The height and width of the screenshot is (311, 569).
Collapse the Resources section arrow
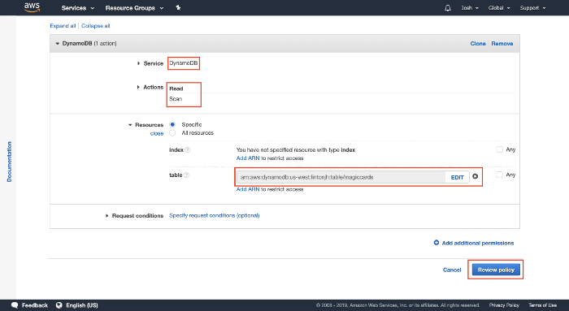130,125
